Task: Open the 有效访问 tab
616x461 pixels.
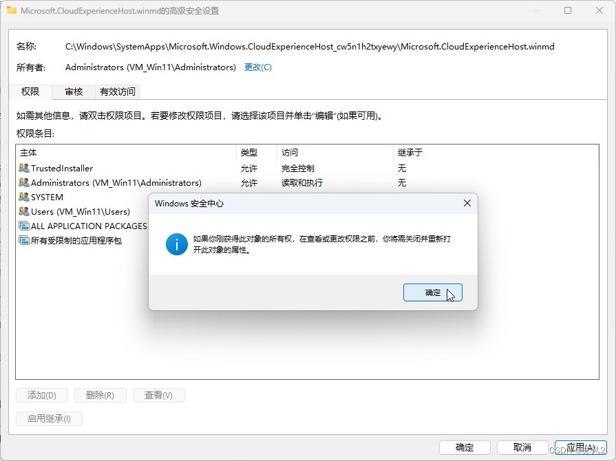Action: pos(118,92)
